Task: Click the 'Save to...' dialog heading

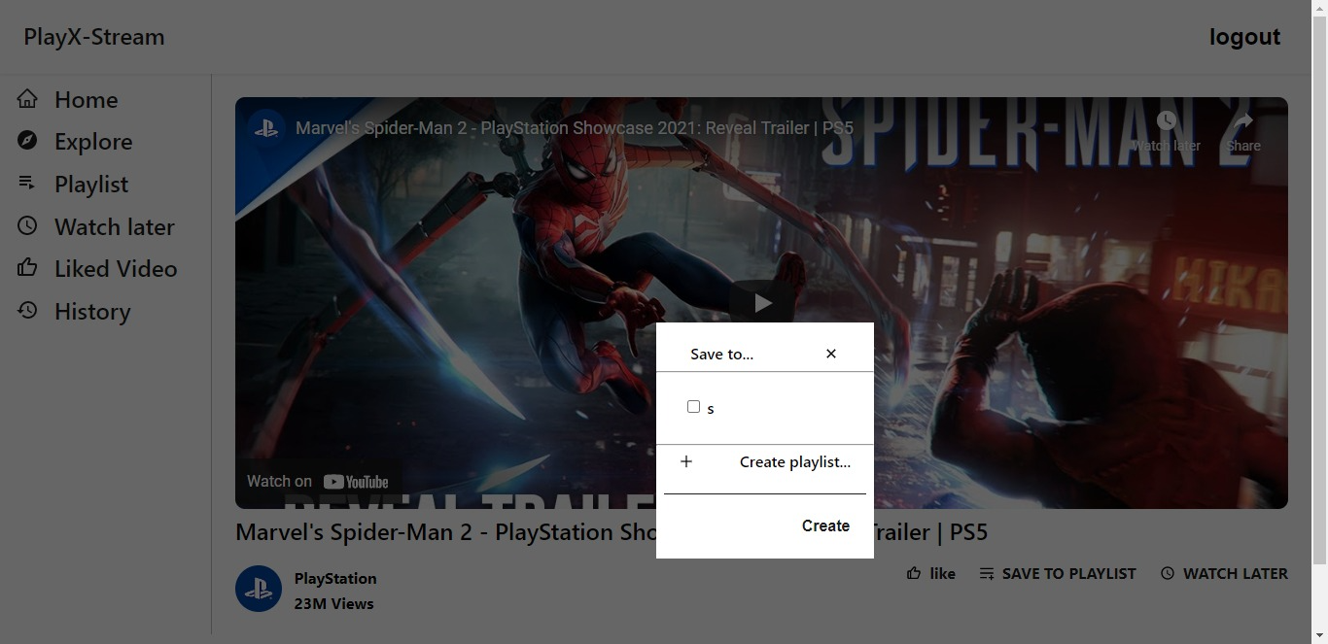Action: [x=721, y=354]
